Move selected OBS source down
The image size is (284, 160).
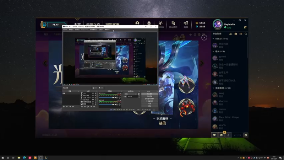94,107
